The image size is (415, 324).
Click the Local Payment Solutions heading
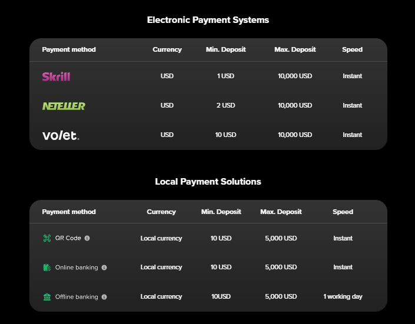tap(208, 182)
